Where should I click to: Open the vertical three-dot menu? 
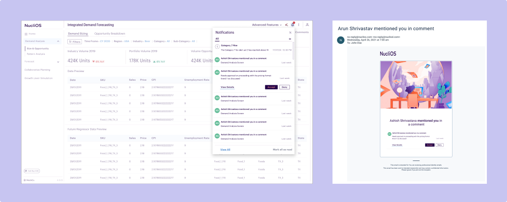point(299,25)
